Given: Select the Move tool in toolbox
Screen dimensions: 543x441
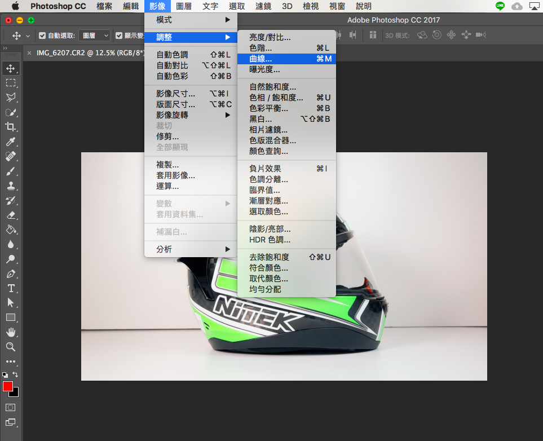Looking at the screenshot, I should coord(11,68).
